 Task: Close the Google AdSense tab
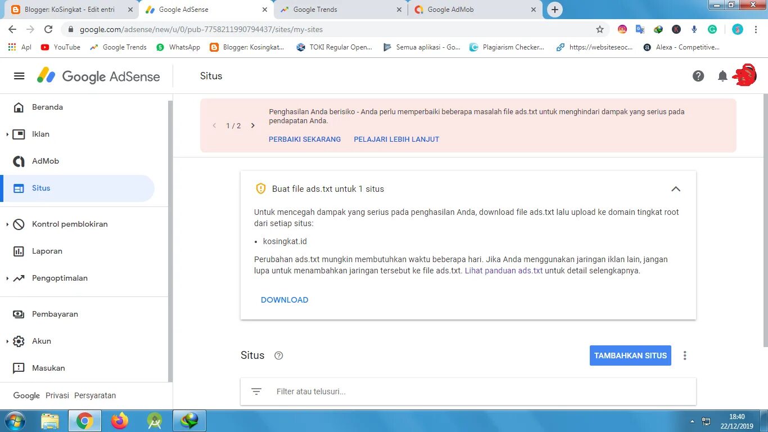pyautogui.click(x=265, y=10)
